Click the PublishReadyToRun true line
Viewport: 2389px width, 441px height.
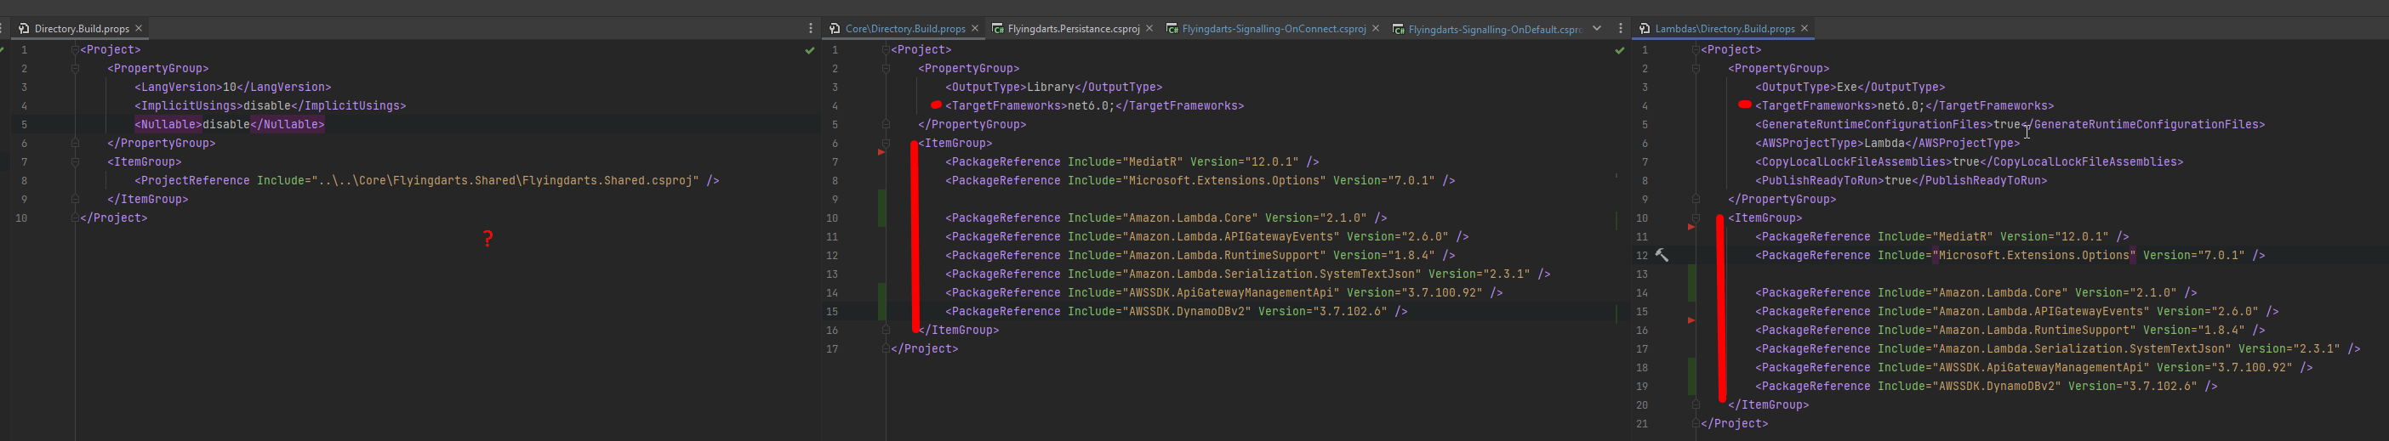(x=1902, y=181)
